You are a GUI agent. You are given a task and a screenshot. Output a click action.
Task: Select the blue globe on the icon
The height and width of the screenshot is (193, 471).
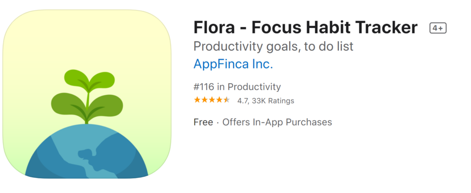click(86, 151)
